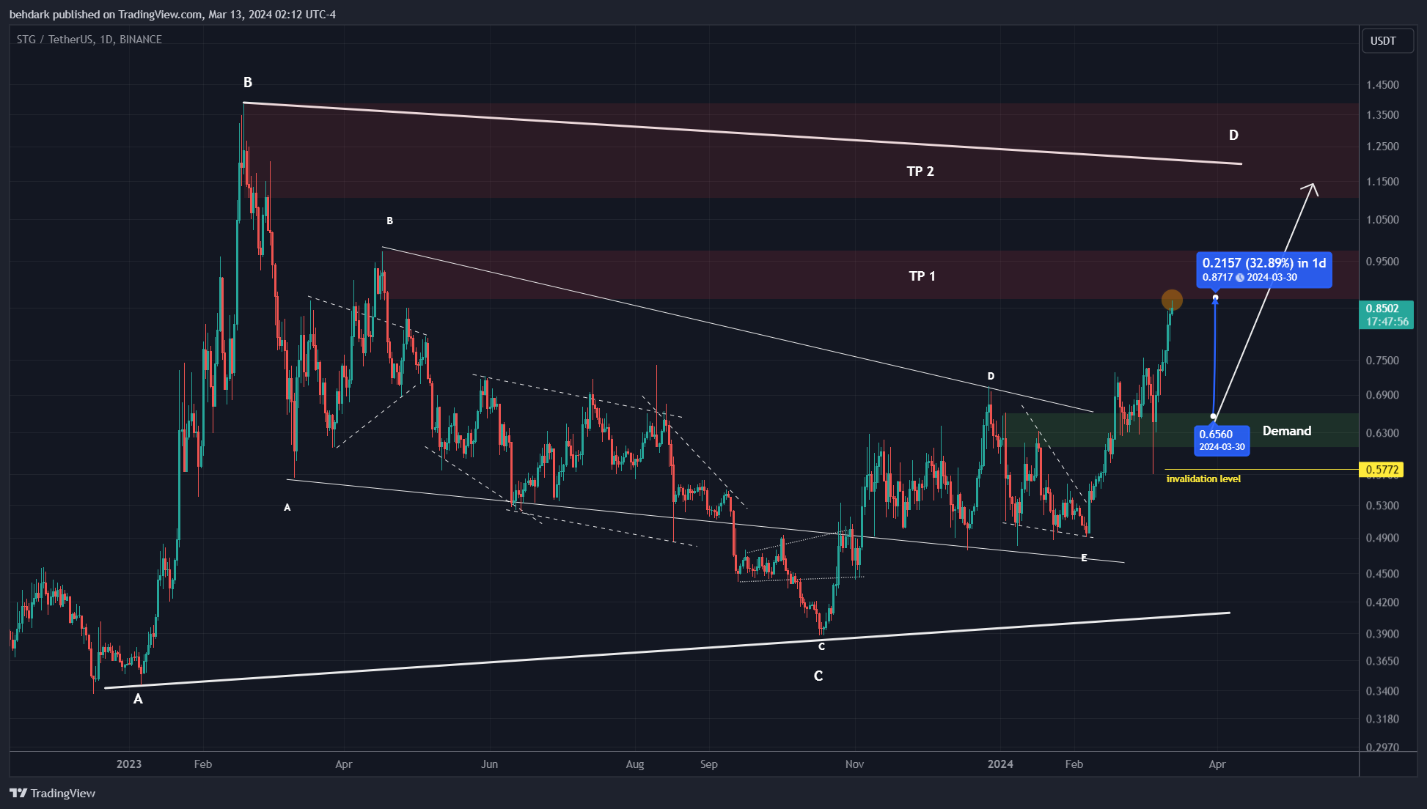
Task: Click the STG / TetherUS symbol title
Action: pyautogui.click(x=89, y=40)
